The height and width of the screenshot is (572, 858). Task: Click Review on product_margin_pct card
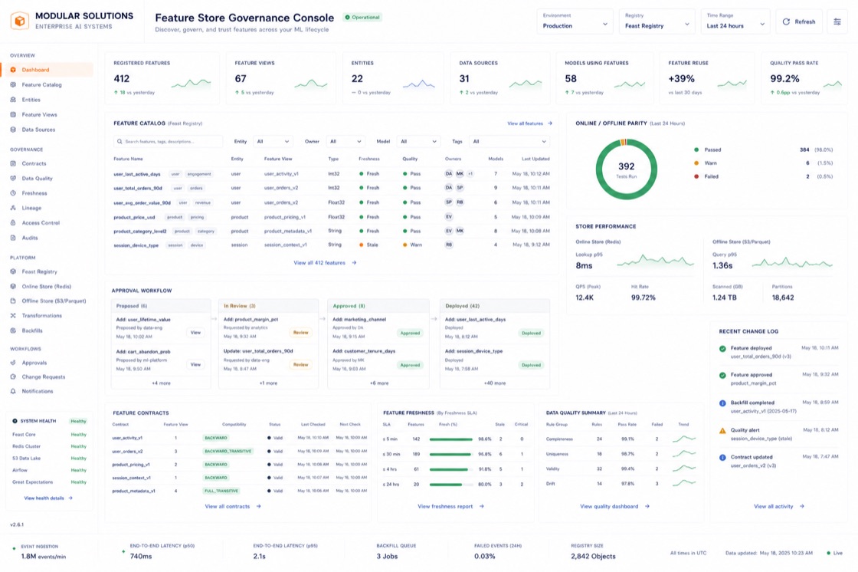[300, 333]
